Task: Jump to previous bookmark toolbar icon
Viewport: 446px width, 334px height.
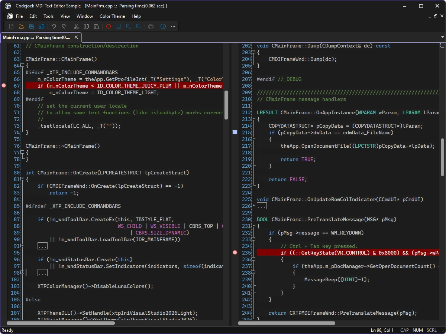Action: [139, 26]
